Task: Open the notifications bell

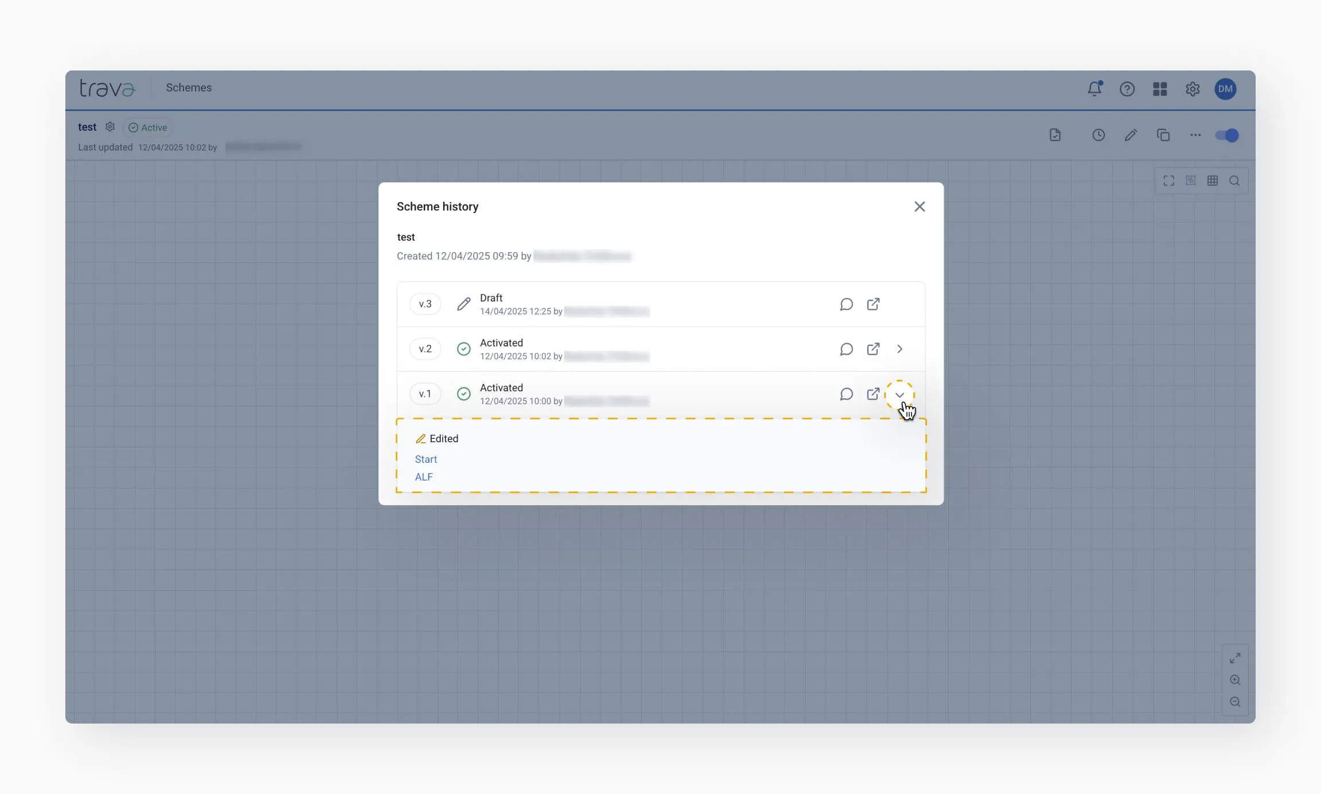Action: (1095, 89)
